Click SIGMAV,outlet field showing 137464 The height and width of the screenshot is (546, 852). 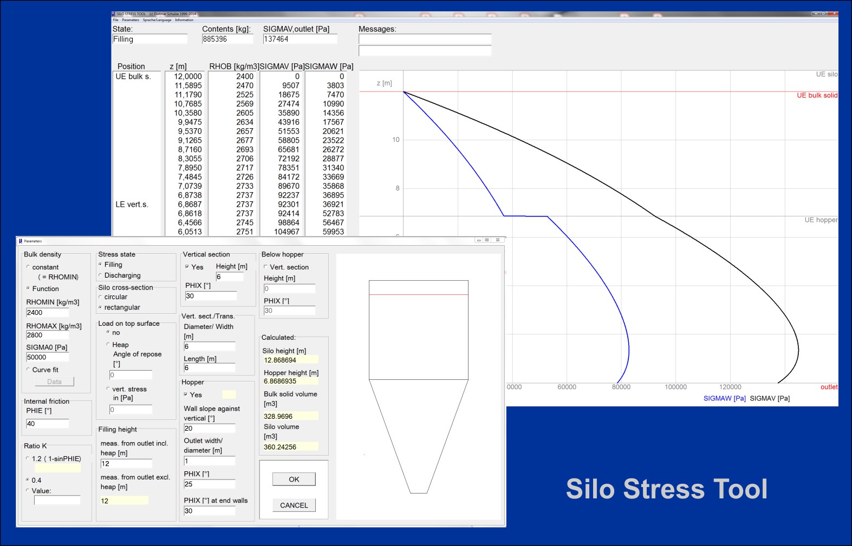300,39
